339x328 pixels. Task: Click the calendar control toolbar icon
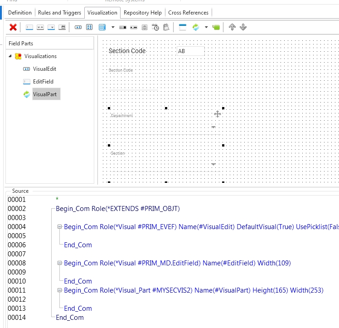click(62, 27)
